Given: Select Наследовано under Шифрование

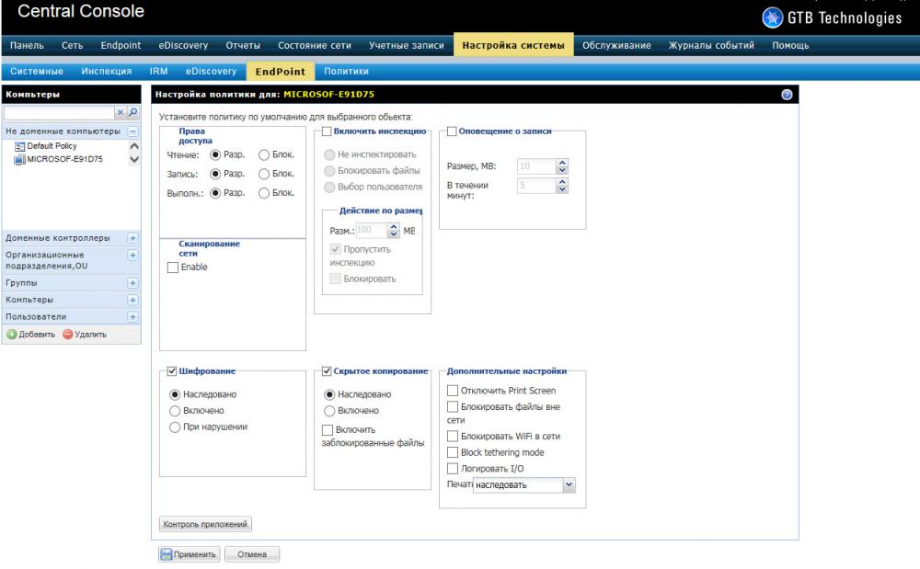Looking at the screenshot, I should tap(174, 394).
